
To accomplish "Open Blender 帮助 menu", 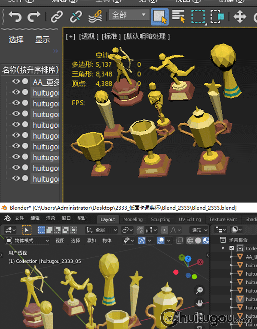I will [82, 218].
